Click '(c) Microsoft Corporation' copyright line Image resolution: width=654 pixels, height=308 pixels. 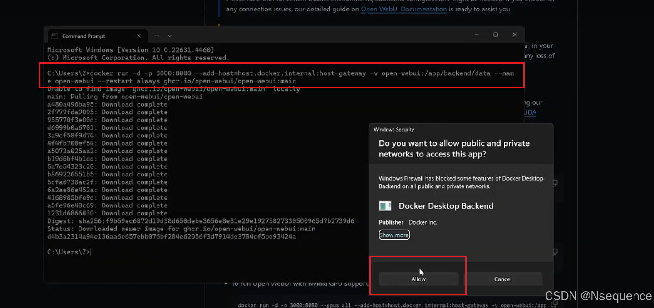click(138, 58)
